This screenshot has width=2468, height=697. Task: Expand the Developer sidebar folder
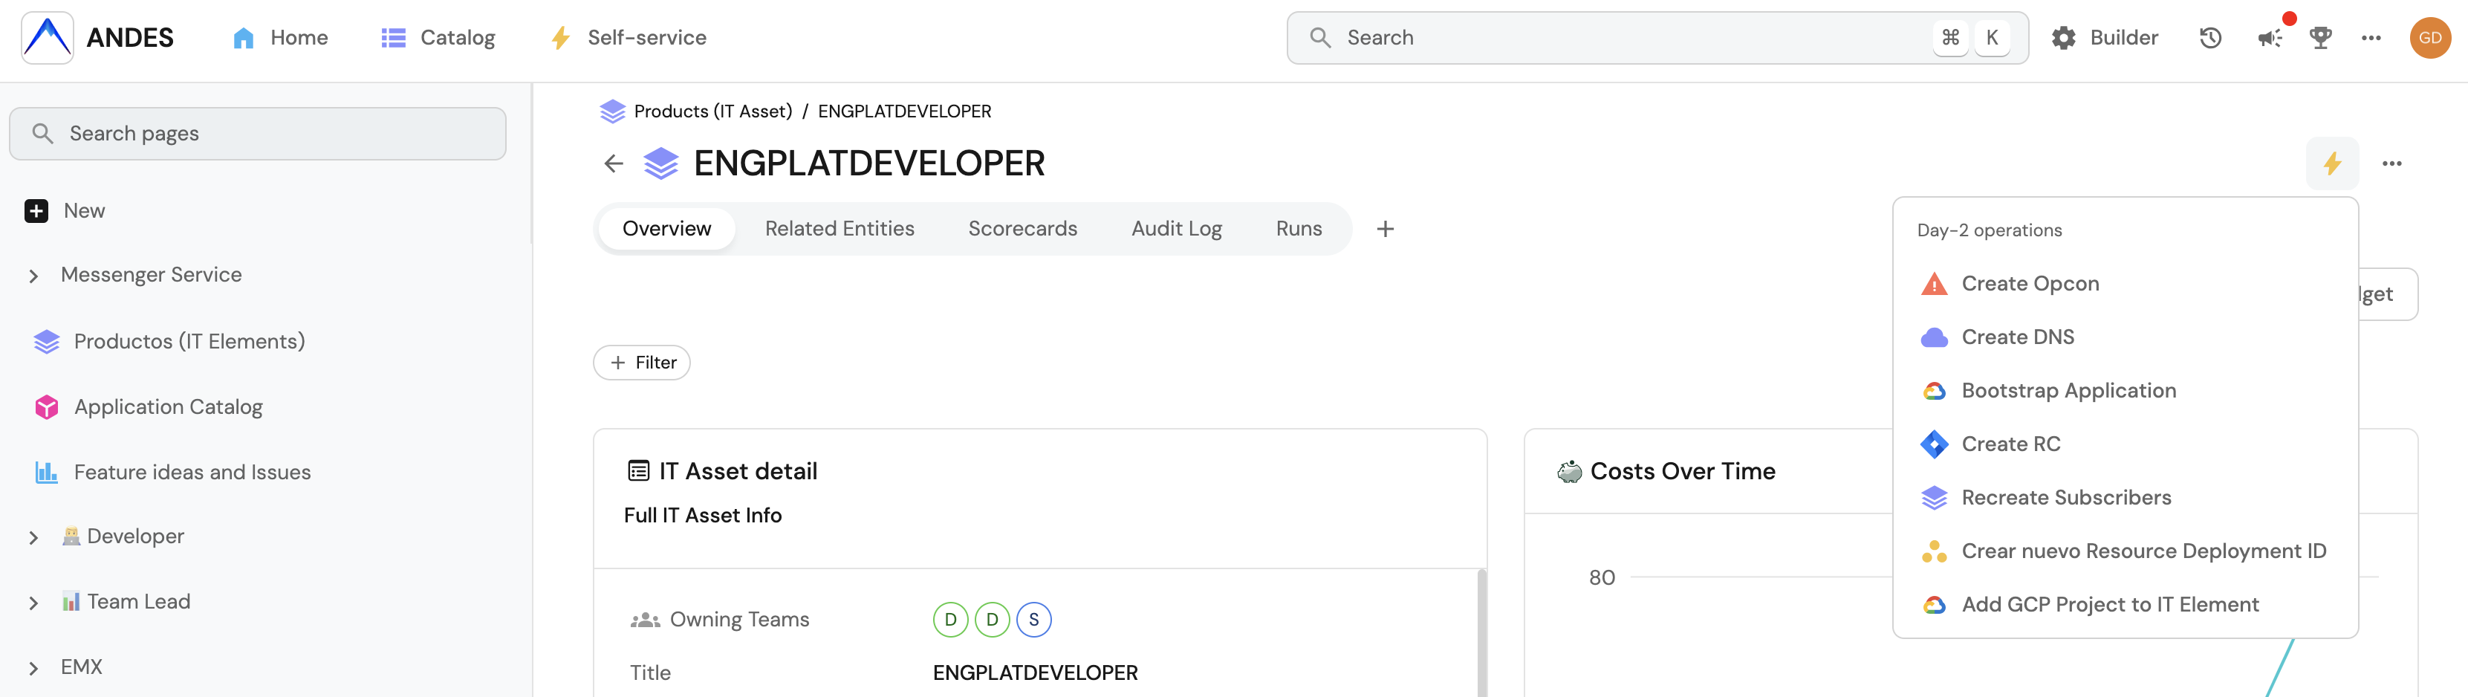(33, 538)
